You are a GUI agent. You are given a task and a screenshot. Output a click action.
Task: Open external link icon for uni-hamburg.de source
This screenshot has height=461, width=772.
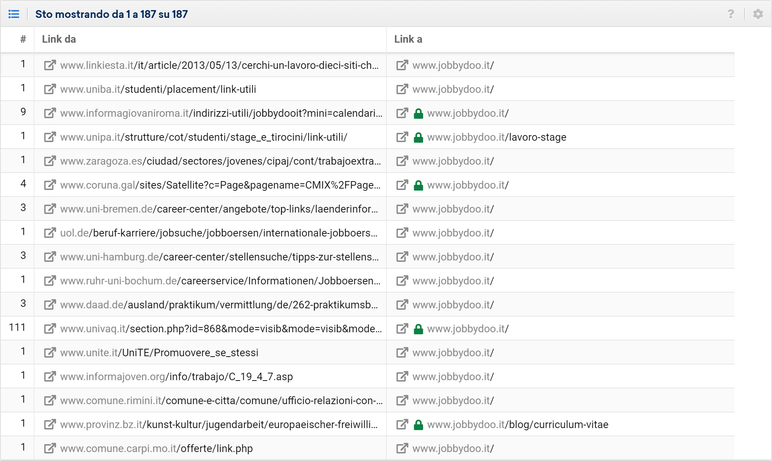coord(50,257)
